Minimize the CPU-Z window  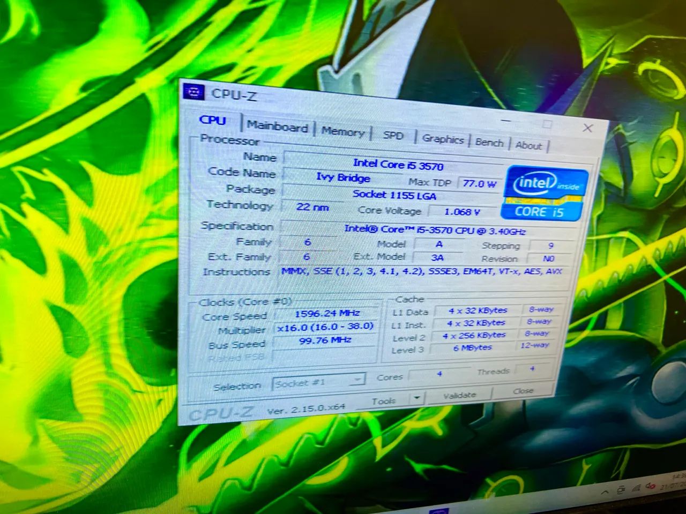point(506,122)
